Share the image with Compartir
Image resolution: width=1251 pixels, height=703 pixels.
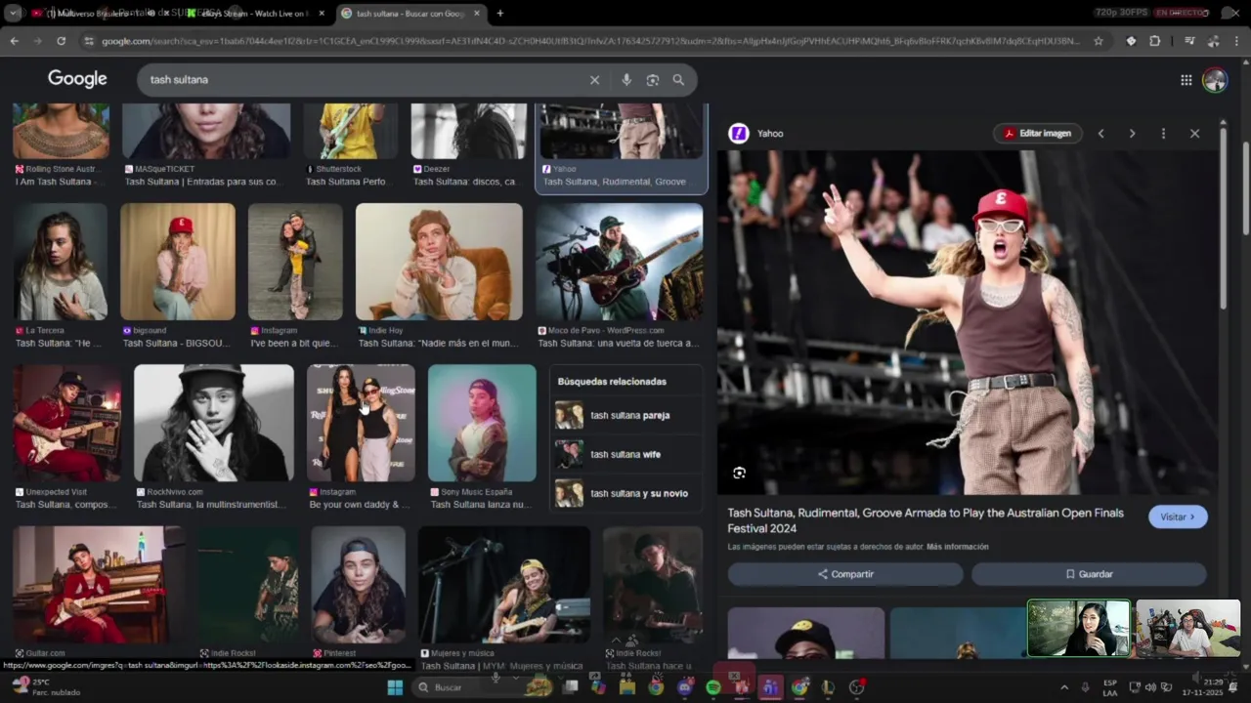tap(845, 574)
